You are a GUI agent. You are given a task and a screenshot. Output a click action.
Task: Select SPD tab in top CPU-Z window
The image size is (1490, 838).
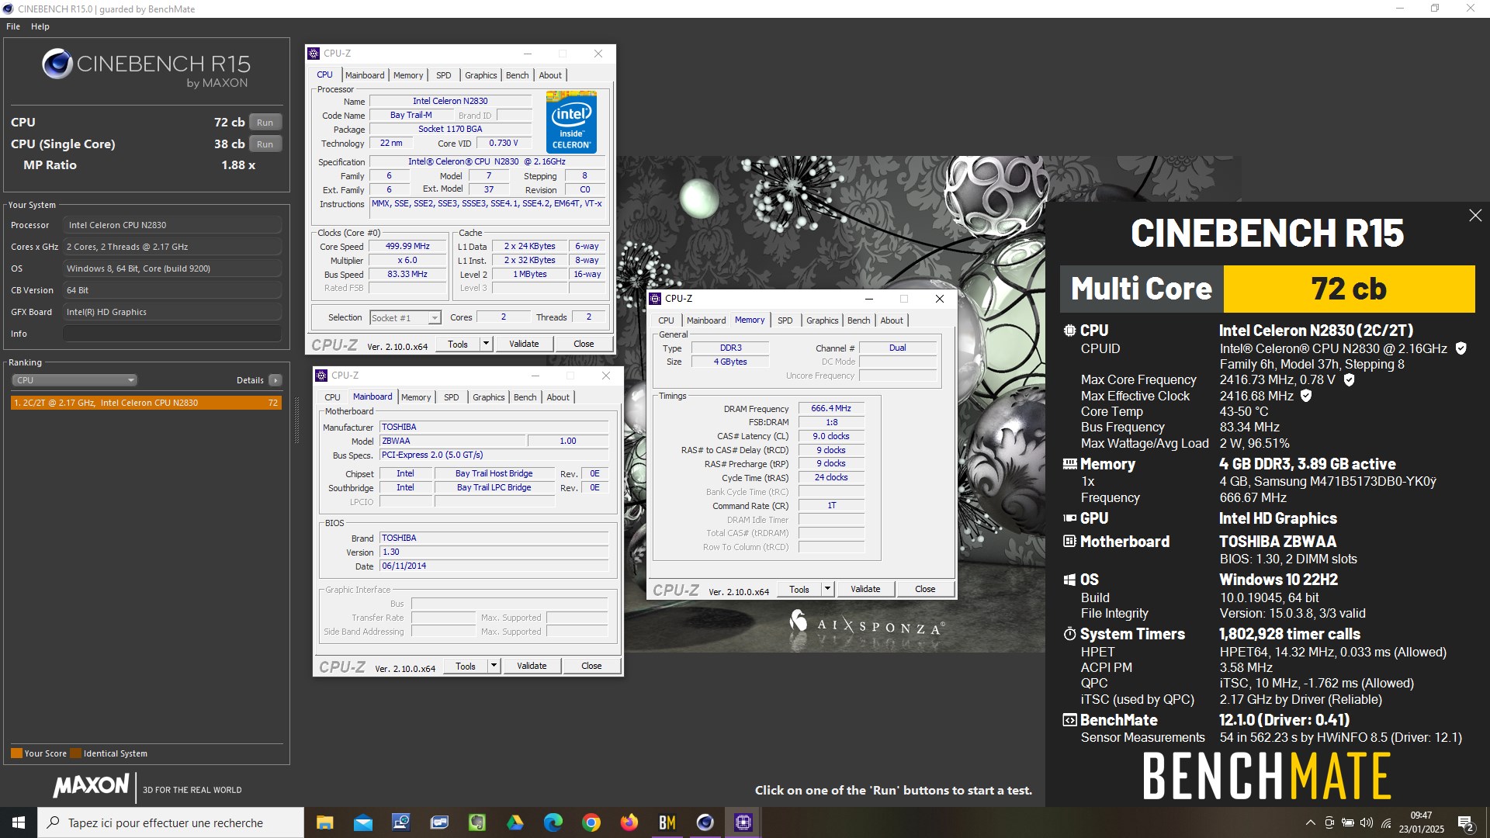coord(443,75)
